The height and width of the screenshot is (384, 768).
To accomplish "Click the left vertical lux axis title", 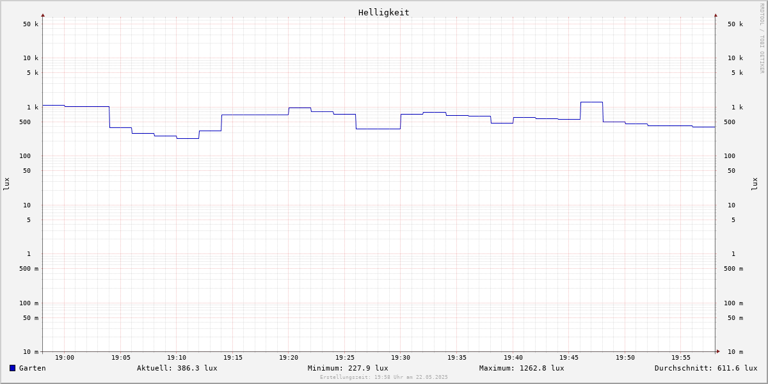I will pos(6,184).
